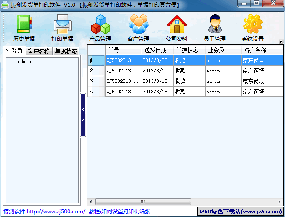285x217 pixels.
Task: Switch to the 业务员 tab
Action: (15, 50)
